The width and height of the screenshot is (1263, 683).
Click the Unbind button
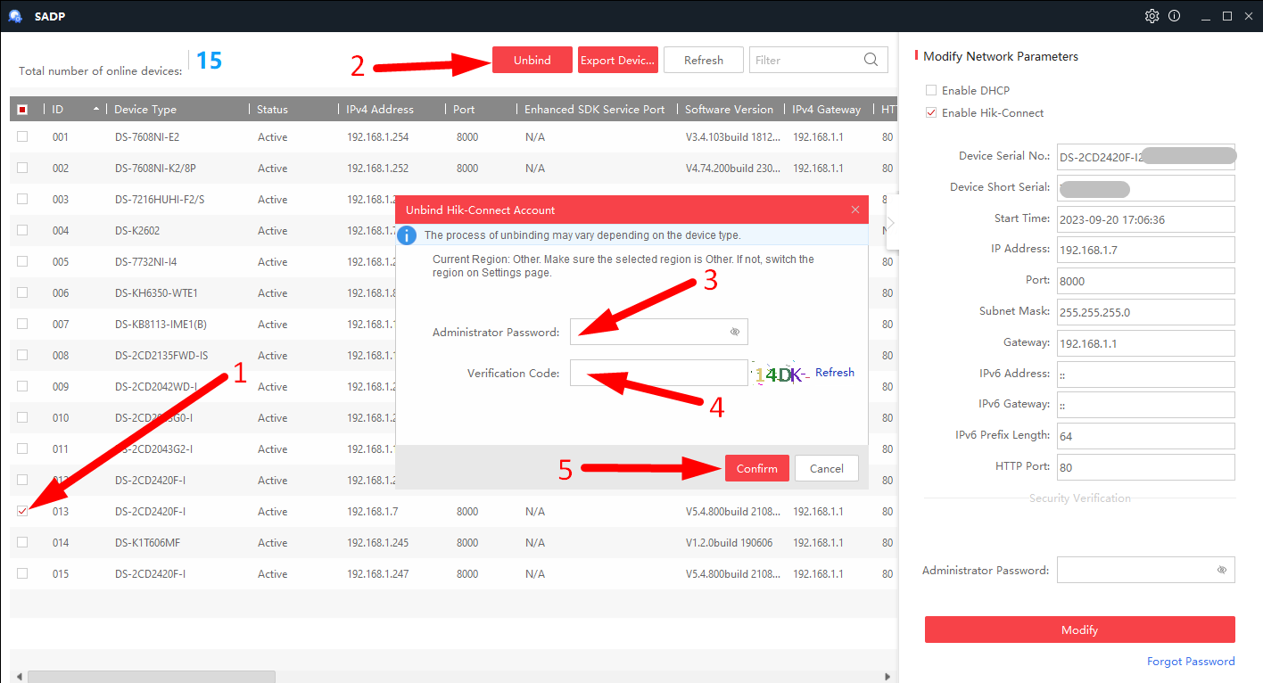tap(532, 60)
